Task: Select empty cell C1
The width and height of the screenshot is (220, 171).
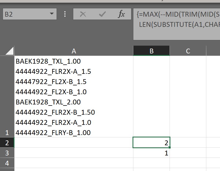Action: click(x=188, y=97)
